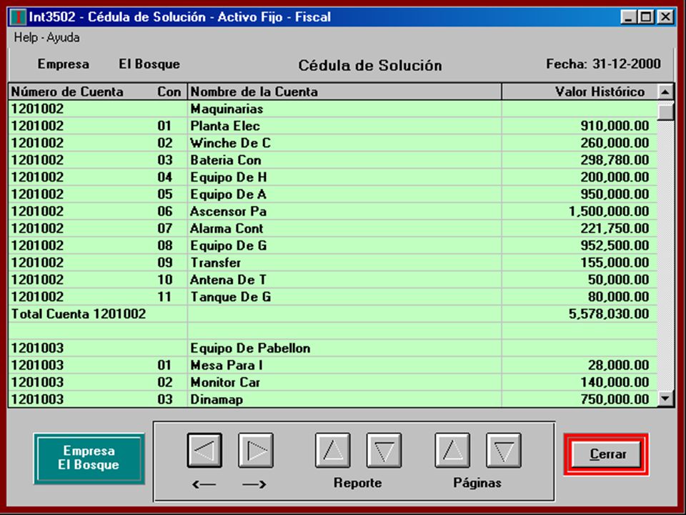Click the value 910,000.00
This screenshot has width=686, height=515.
tap(615, 126)
